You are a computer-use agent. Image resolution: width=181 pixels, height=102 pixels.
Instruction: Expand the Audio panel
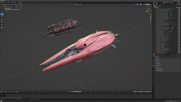pos(168,67)
